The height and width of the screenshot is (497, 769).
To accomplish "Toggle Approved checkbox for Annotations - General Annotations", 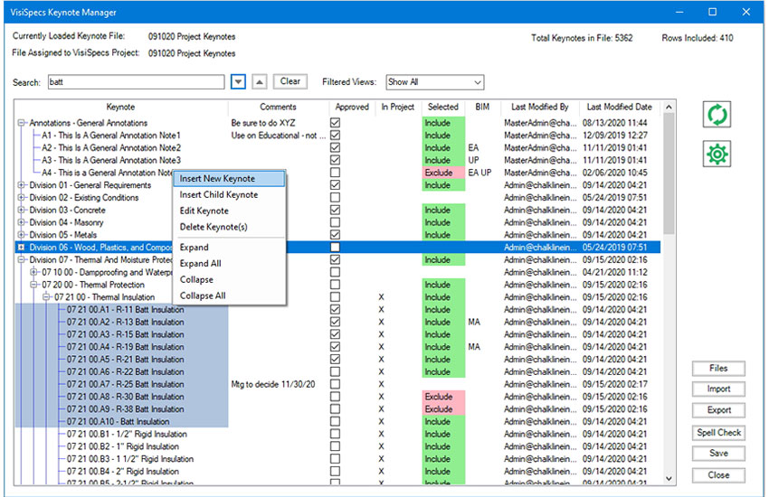I will (335, 122).
